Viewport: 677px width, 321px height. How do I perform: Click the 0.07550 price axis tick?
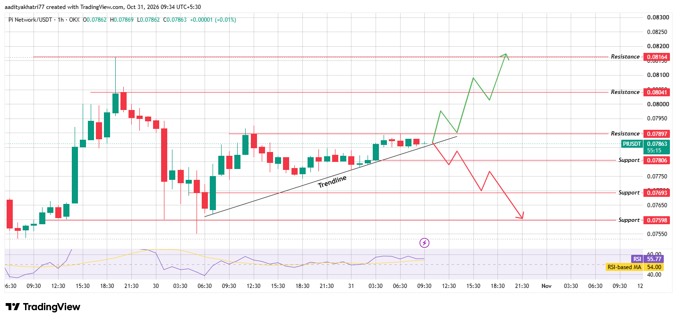[x=657, y=234]
